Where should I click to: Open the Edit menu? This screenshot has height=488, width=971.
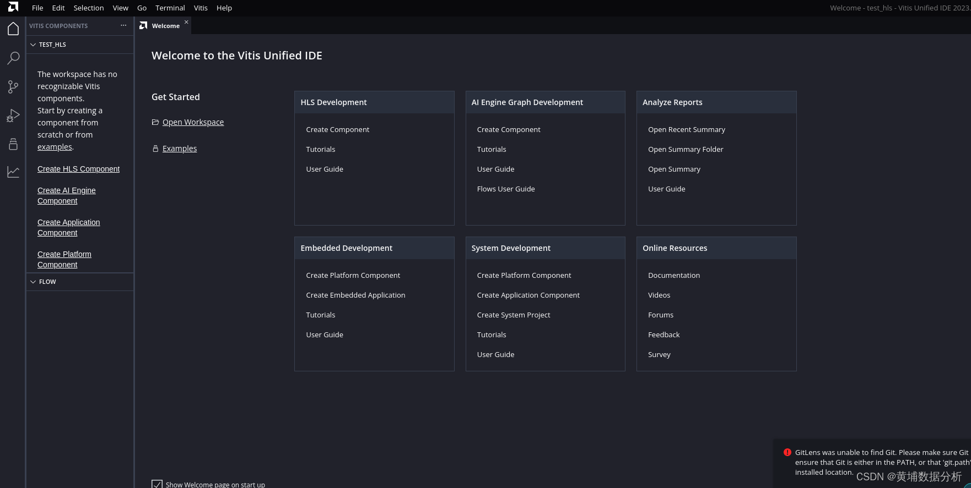[58, 8]
